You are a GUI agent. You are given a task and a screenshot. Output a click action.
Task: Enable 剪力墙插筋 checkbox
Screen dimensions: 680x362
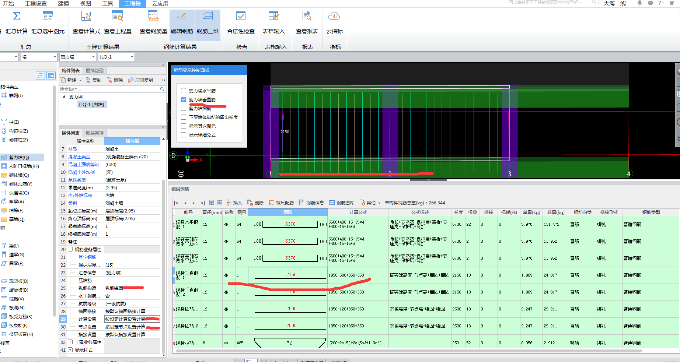(184, 108)
